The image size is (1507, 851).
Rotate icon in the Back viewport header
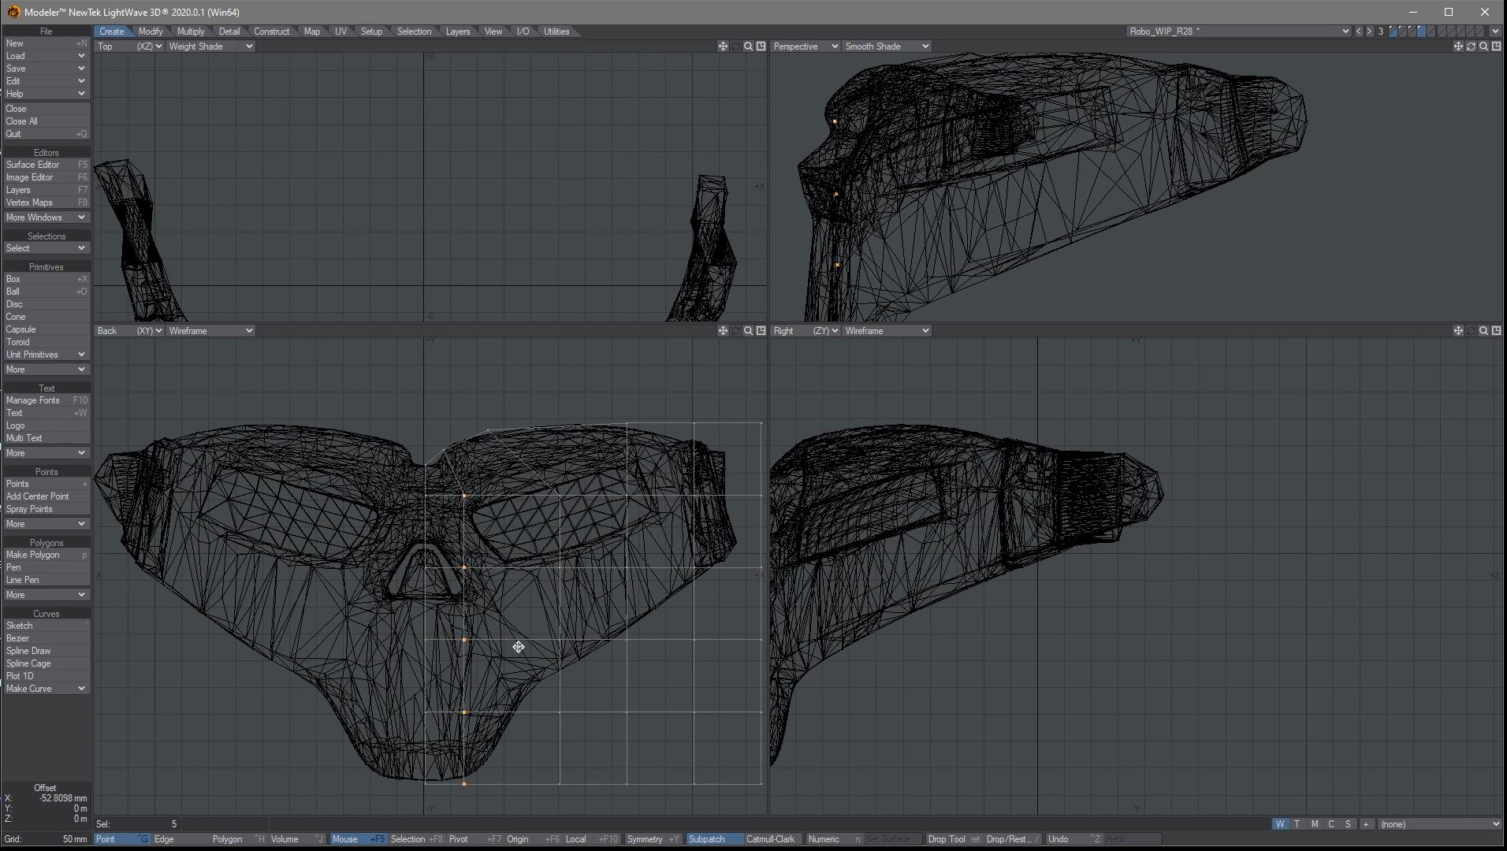[x=735, y=331]
